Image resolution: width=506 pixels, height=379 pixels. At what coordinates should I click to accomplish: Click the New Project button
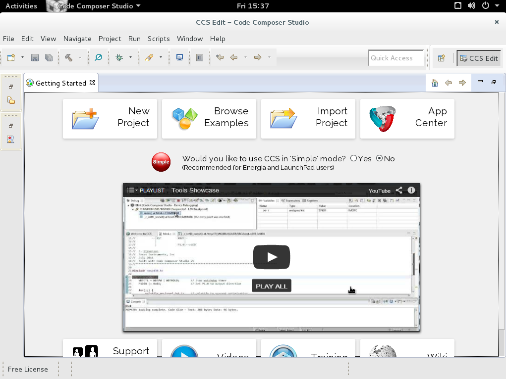tap(110, 118)
